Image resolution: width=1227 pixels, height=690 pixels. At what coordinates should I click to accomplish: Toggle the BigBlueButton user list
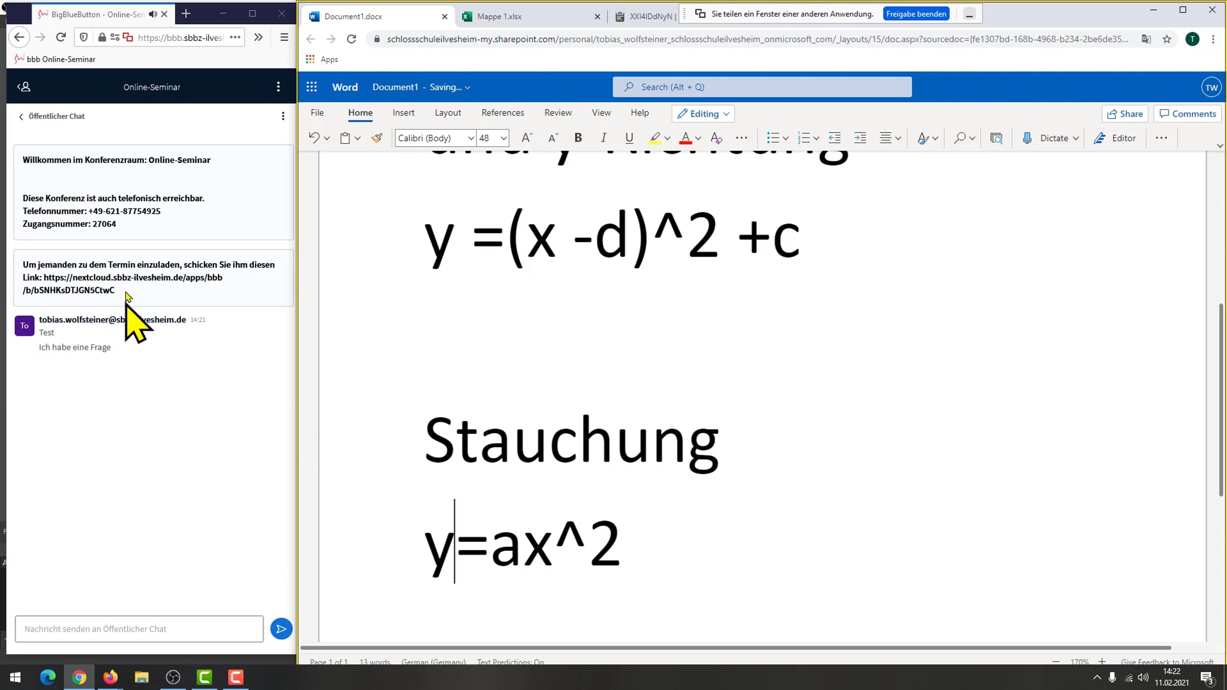(x=24, y=87)
